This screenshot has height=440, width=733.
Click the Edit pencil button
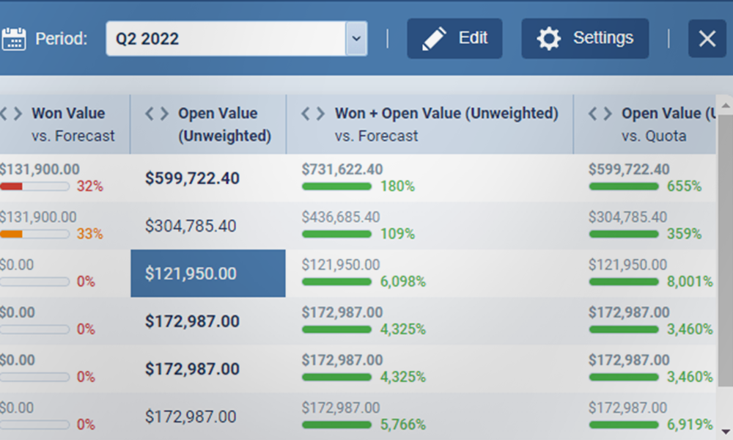click(x=454, y=39)
